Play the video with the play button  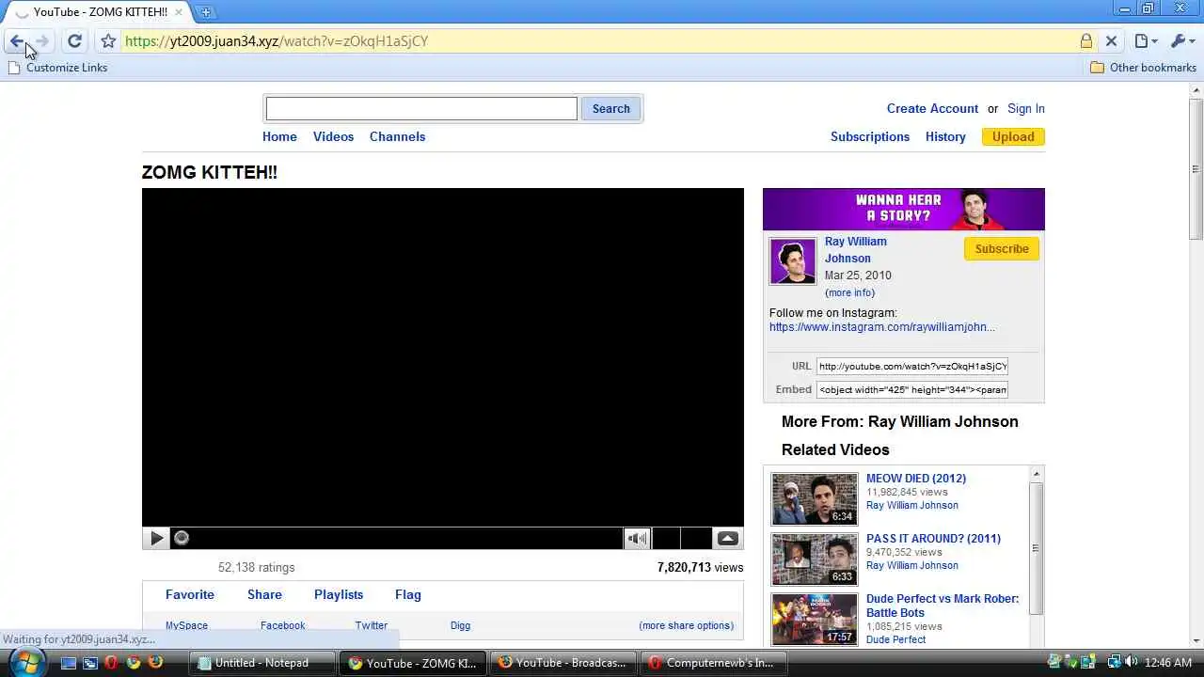coord(156,539)
